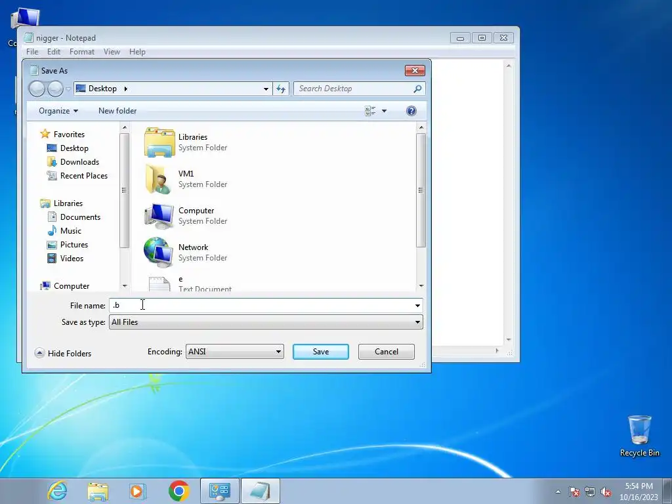The height and width of the screenshot is (504, 672).
Task: Expand the address bar previous locations dropdown
Action: (x=266, y=89)
